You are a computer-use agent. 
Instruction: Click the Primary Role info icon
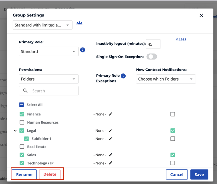tap(83, 50)
